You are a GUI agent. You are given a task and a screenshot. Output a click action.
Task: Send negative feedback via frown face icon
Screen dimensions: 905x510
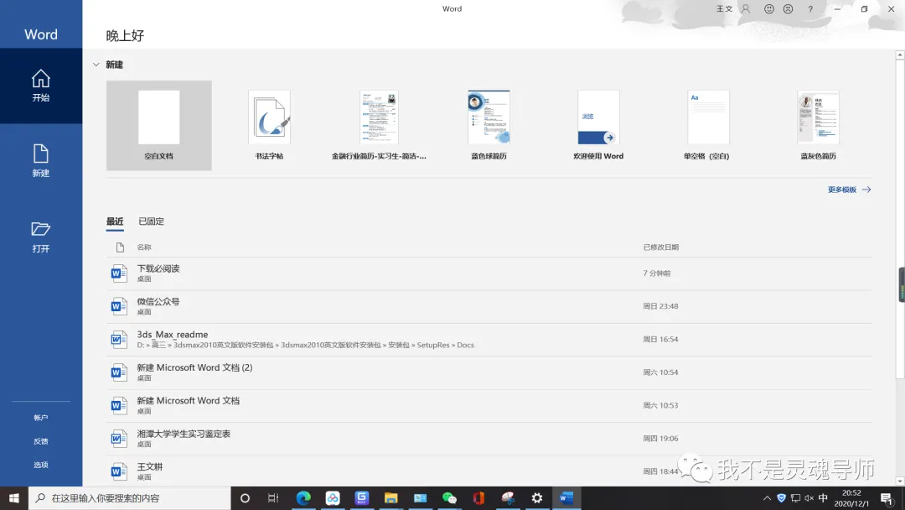click(788, 8)
